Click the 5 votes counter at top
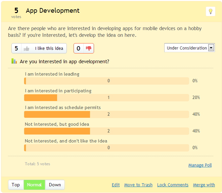 click(x=16, y=13)
